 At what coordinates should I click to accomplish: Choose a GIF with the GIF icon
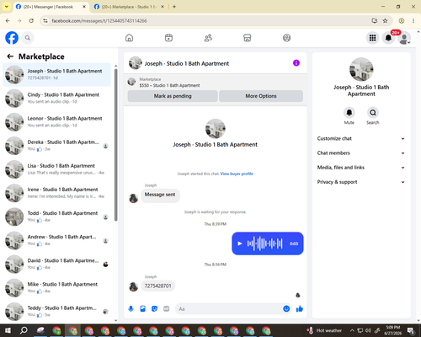click(x=167, y=309)
